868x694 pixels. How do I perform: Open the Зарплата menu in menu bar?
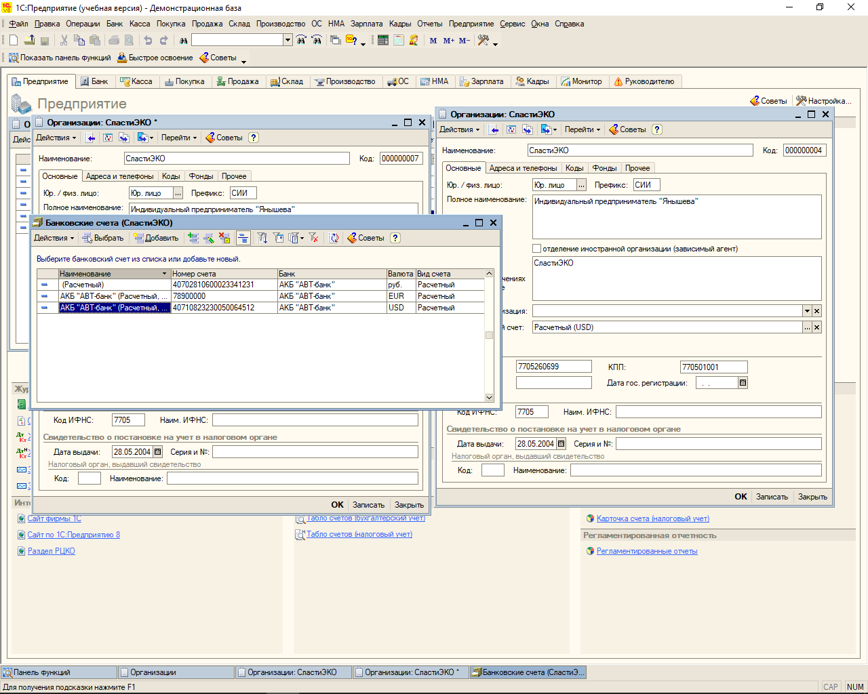(366, 24)
